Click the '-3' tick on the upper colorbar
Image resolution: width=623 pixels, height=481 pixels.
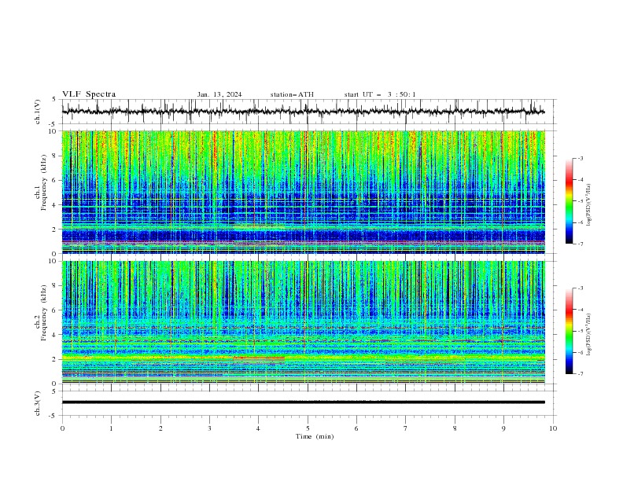tap(580, 158)
